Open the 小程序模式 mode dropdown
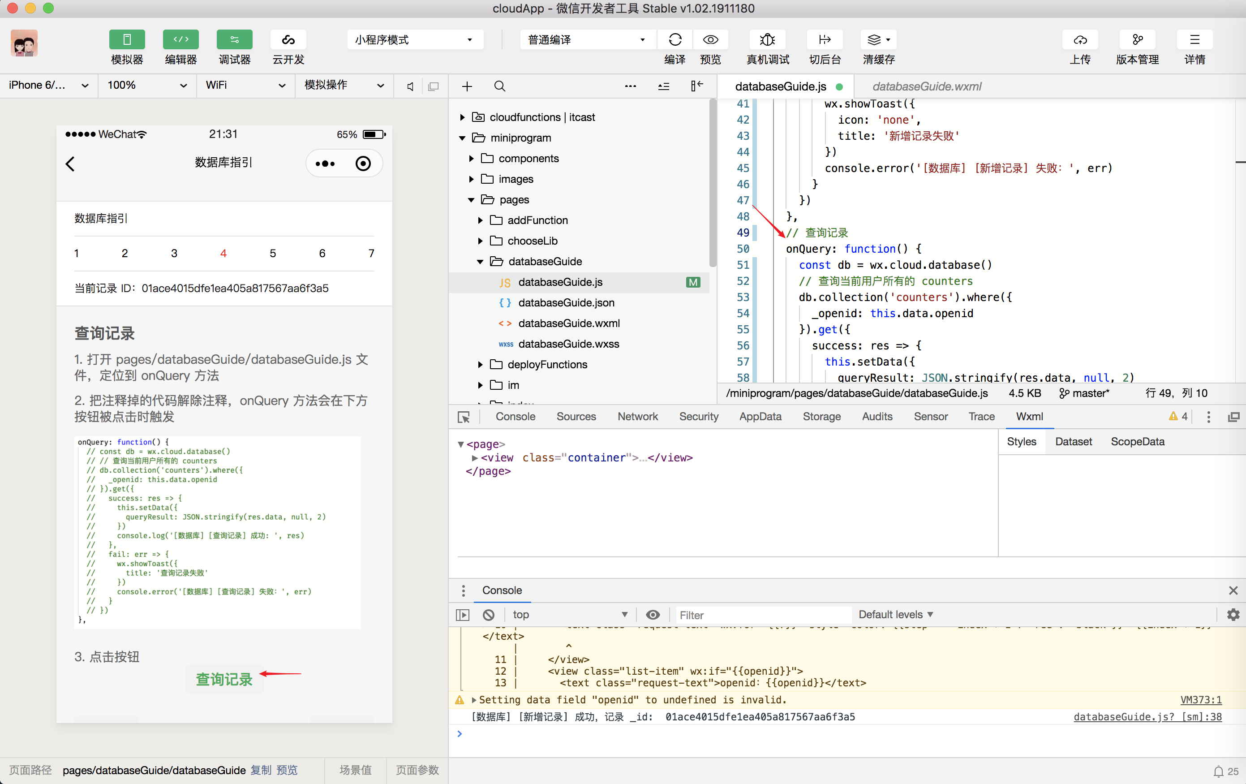This screenshot has width=1246, height=784. (415, 40)
